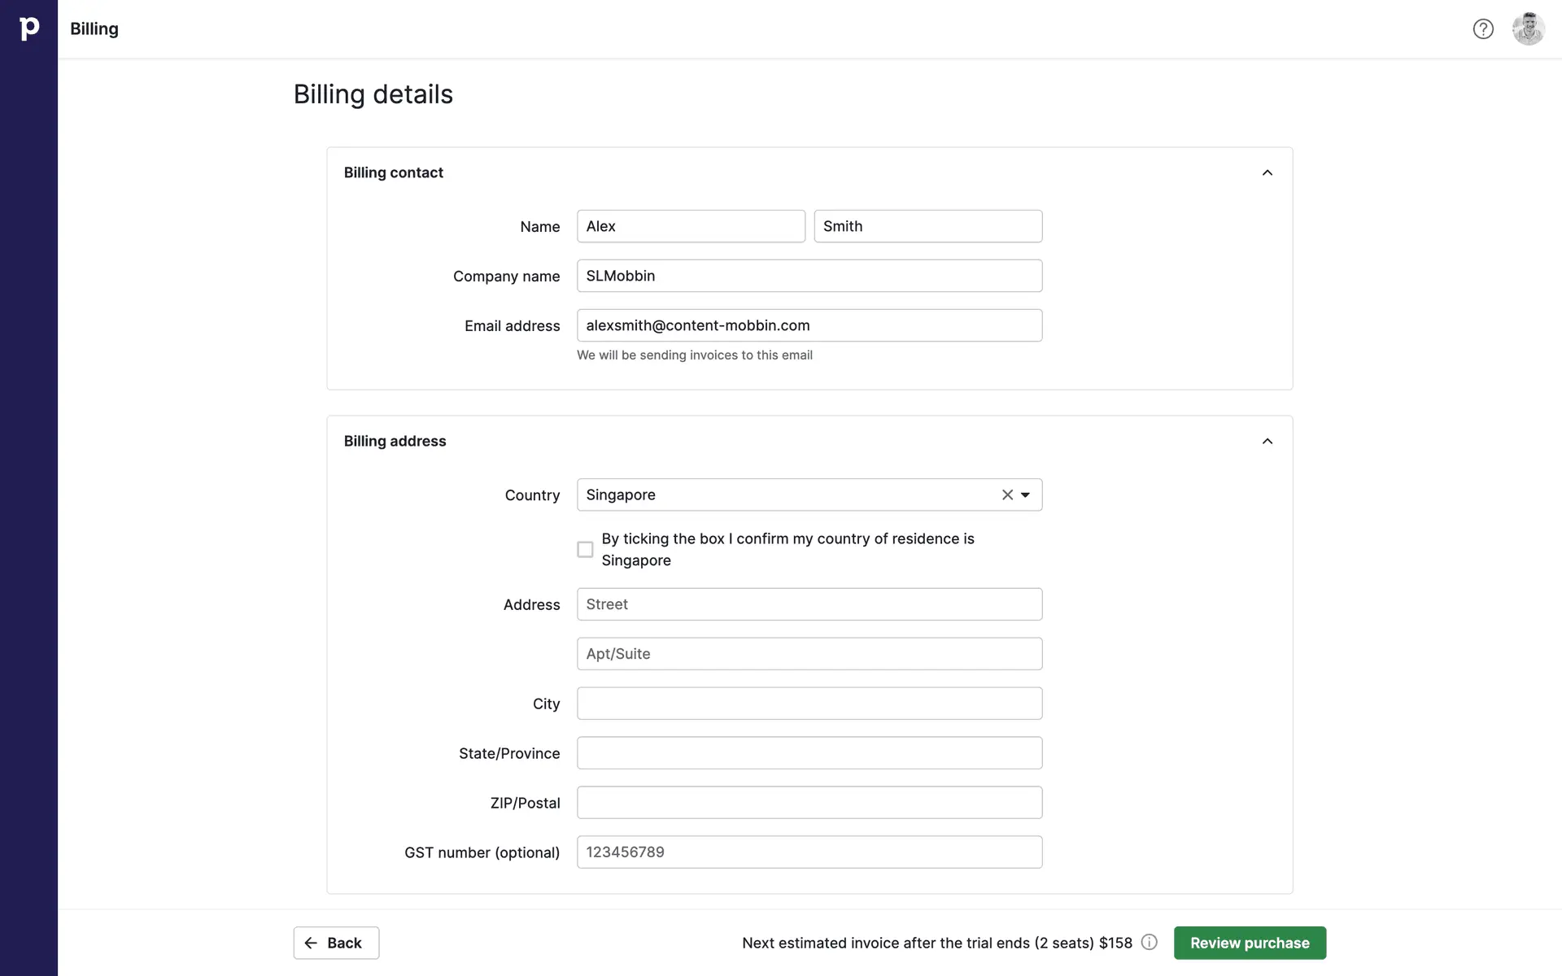Screen dimensions: 1562x976
Task: Clear the selected country with X icon
Action: [x=1007, y=495]
